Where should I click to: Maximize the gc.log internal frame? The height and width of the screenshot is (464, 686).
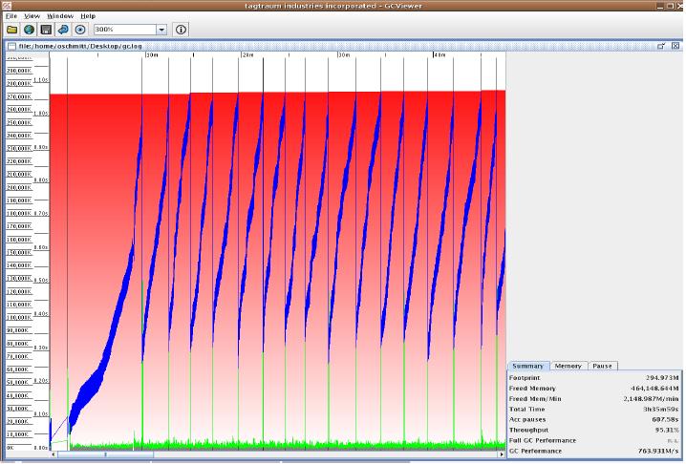click(x=661, y=45)
